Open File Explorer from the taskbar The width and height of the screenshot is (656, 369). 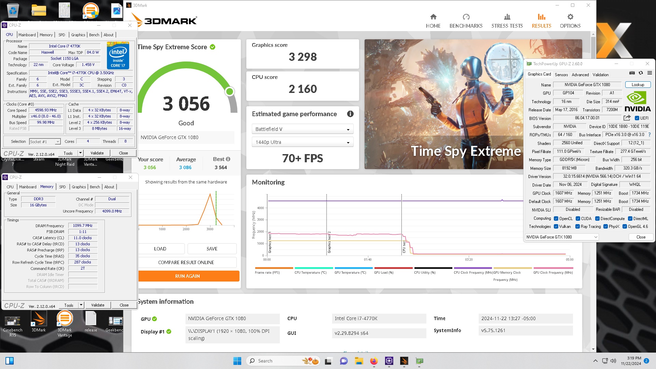[359, 361]
